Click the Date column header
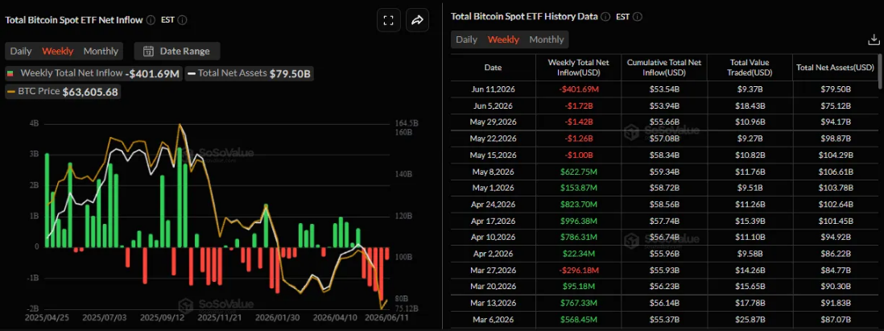The image size is (884, 331). (x=493, y=68)
